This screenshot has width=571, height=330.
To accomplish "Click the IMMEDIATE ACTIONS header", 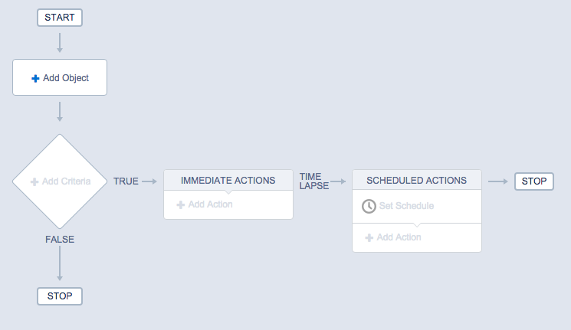I will click(x=228, y=181).
